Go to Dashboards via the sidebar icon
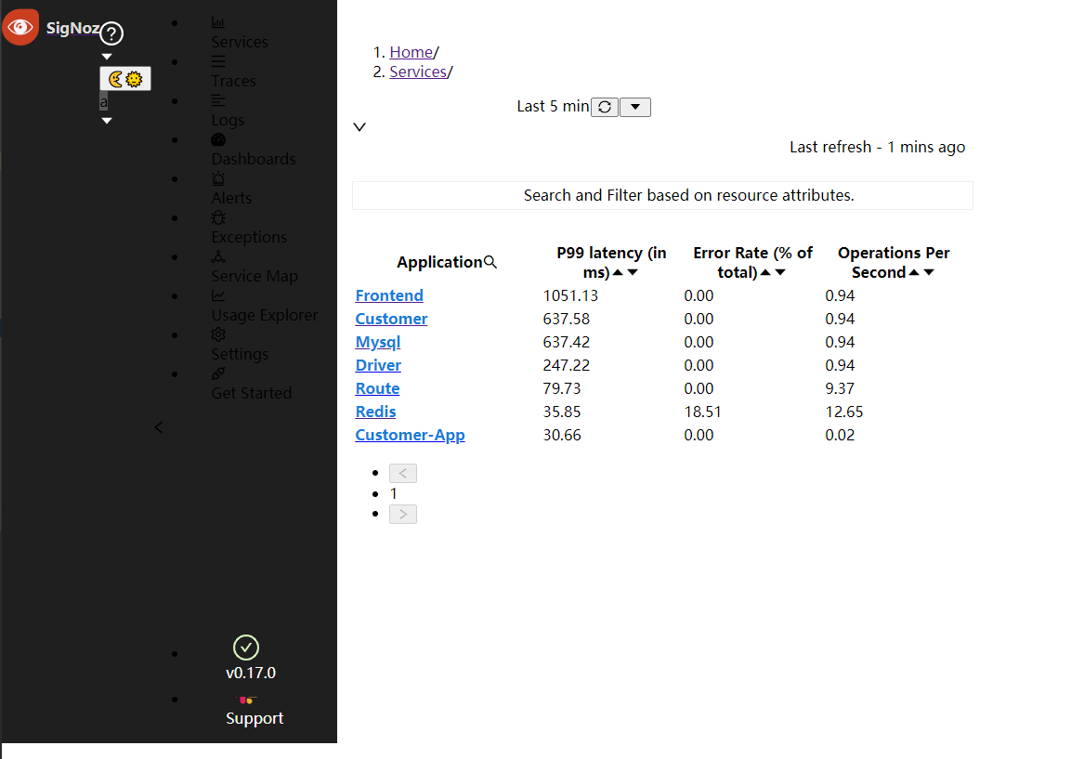Image resolution: width=1084 pixels, height=759 pixels. (216, 138)
